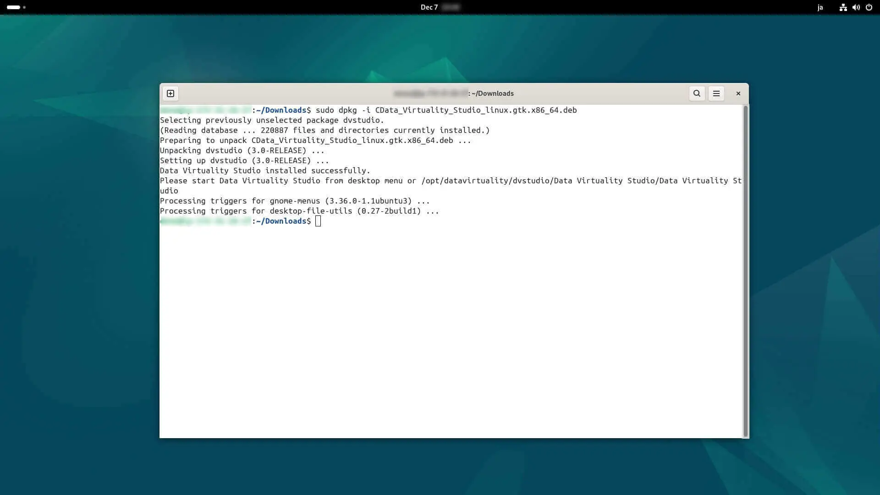The image size is (880, 495).
Task: Open the power menu icon
Action: click(869, 7)
